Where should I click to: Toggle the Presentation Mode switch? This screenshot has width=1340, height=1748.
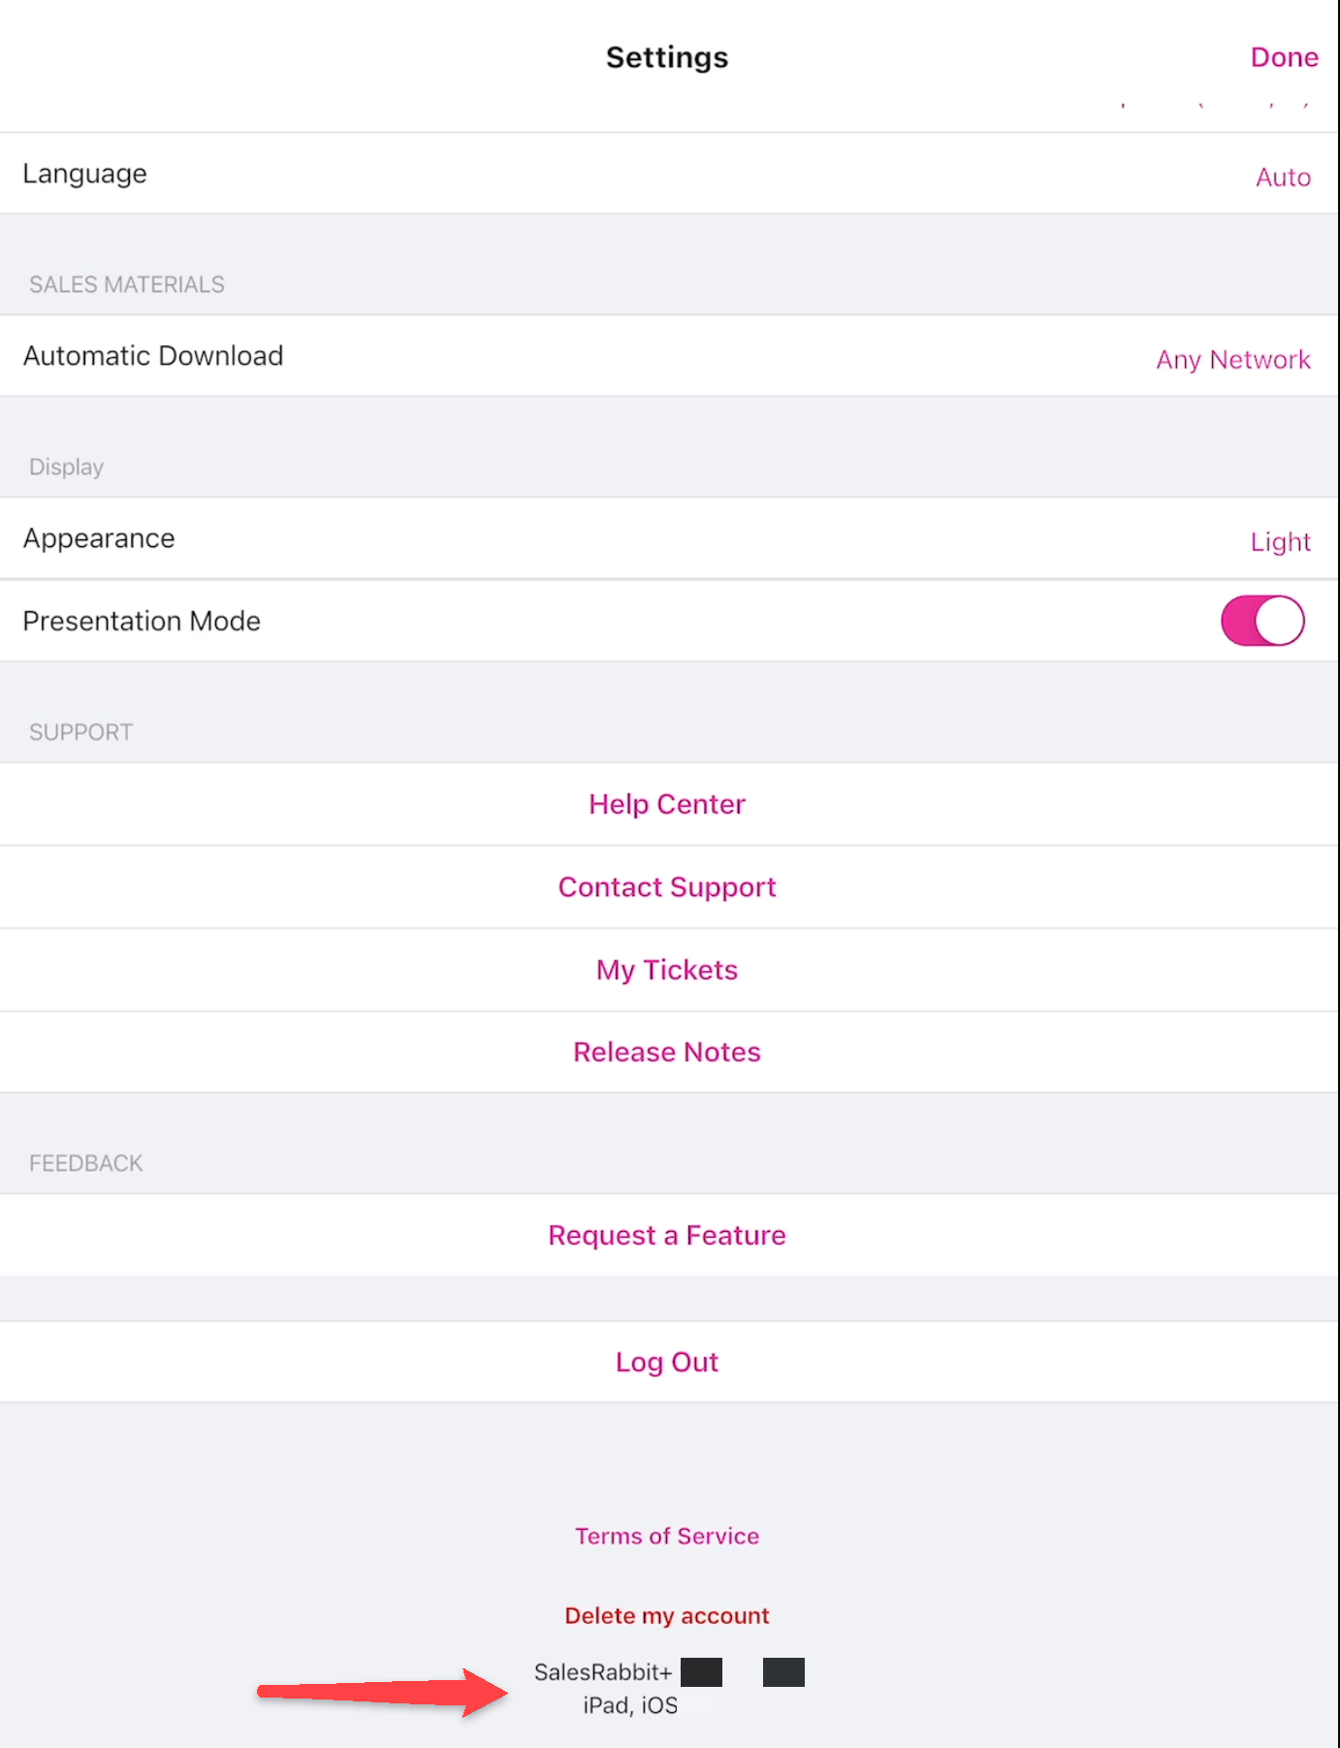tap(1262, 621)
